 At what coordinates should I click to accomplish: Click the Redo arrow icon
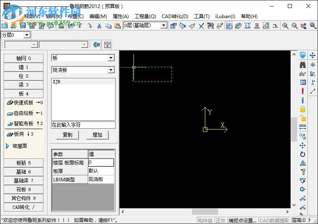coord(89,26)
